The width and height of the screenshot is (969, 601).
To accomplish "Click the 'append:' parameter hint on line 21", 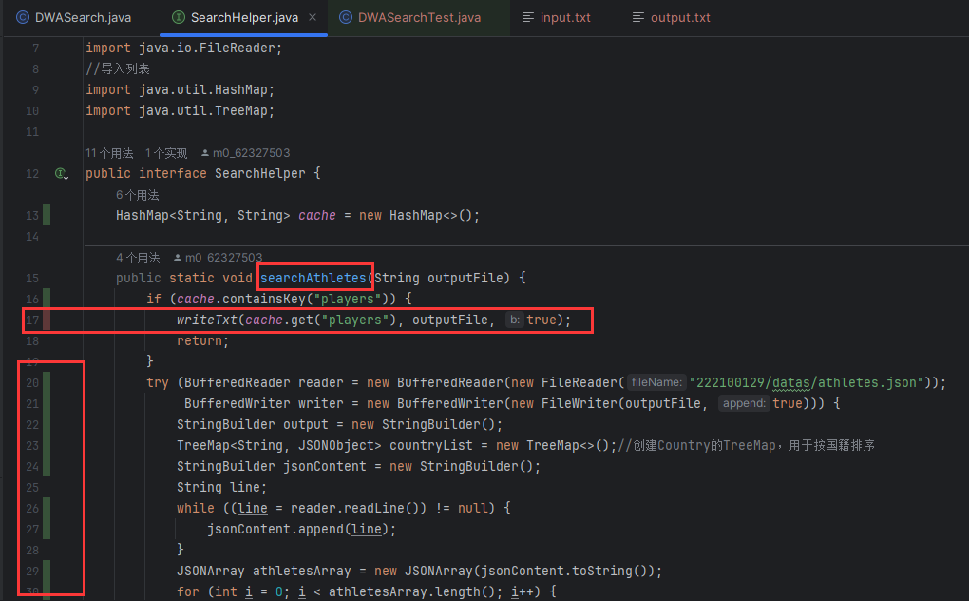I will (744, 403).
